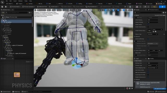Viewport: 167px width, 93px height.
Task: Open the Tools menu
Action: 26,1
